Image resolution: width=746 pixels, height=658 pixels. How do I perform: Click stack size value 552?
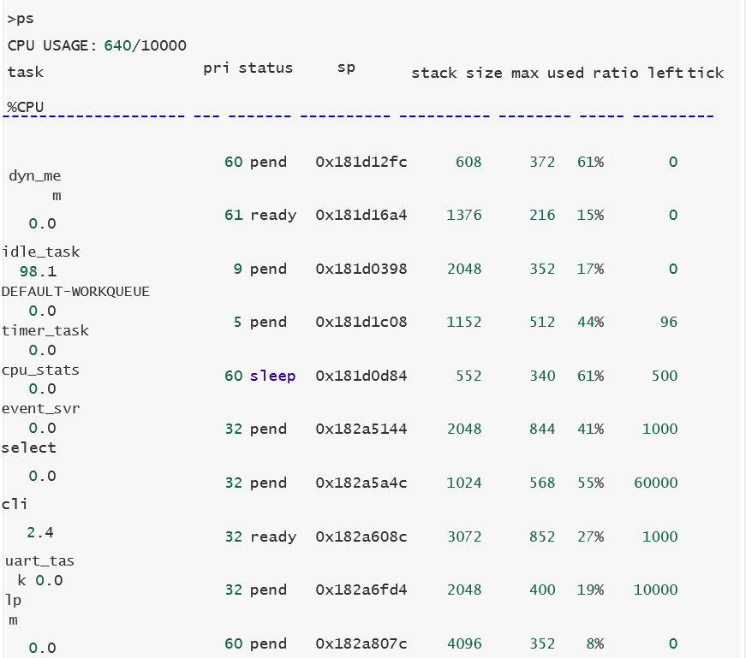[x=468, y=376]
